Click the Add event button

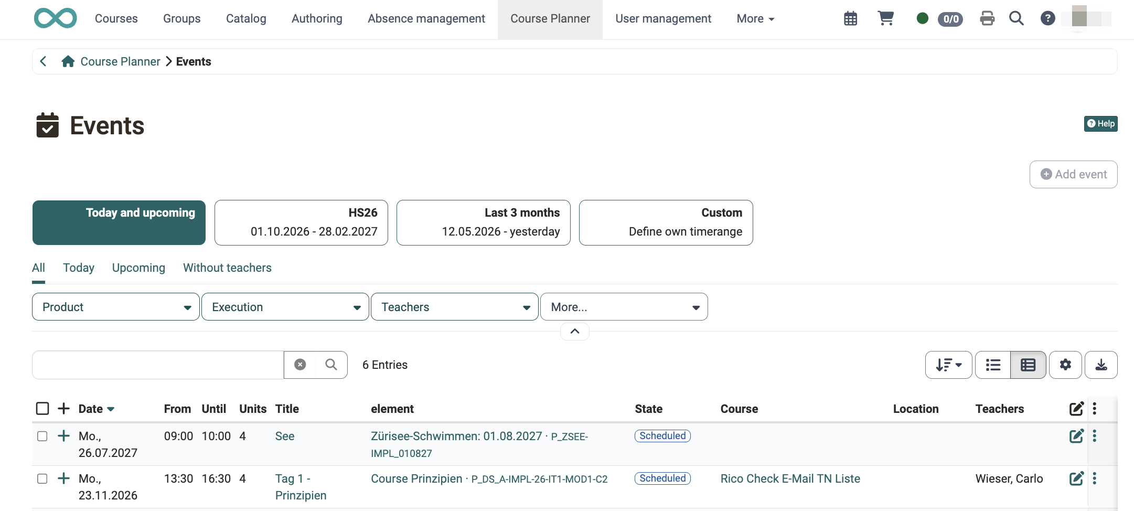click(1073, 174)
